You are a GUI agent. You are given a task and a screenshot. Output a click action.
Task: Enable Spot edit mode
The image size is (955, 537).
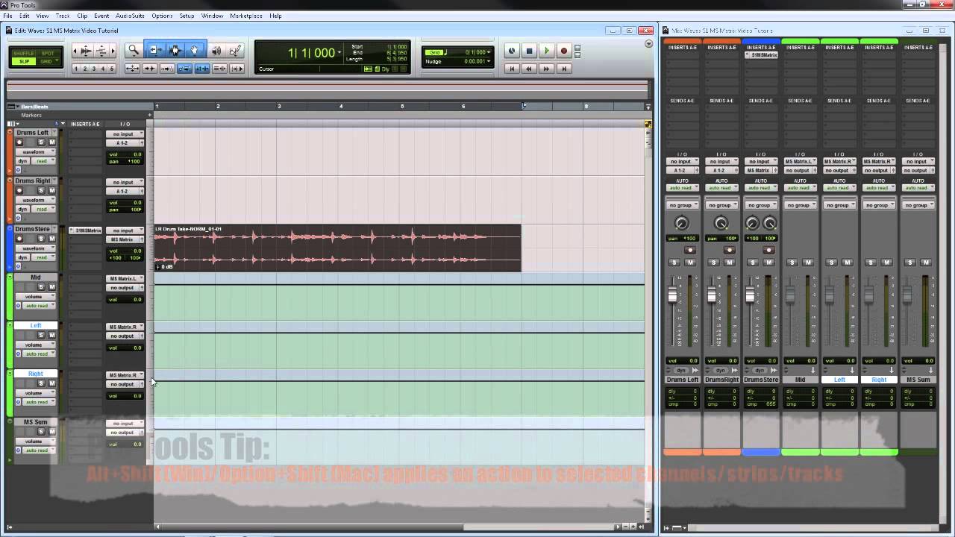point(48,54)
